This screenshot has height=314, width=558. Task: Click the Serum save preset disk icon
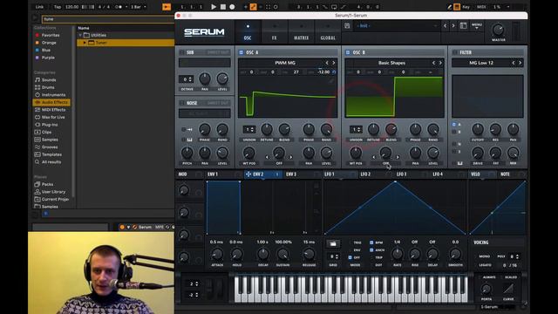click(347, 25)
